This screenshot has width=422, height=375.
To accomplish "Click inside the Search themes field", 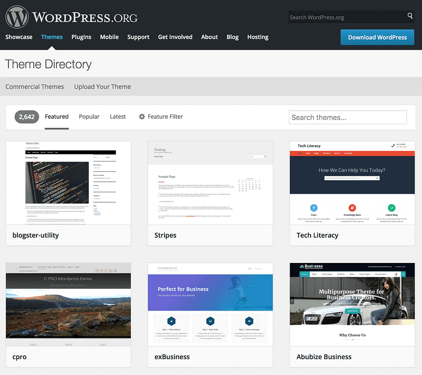I will click(347, 117).
